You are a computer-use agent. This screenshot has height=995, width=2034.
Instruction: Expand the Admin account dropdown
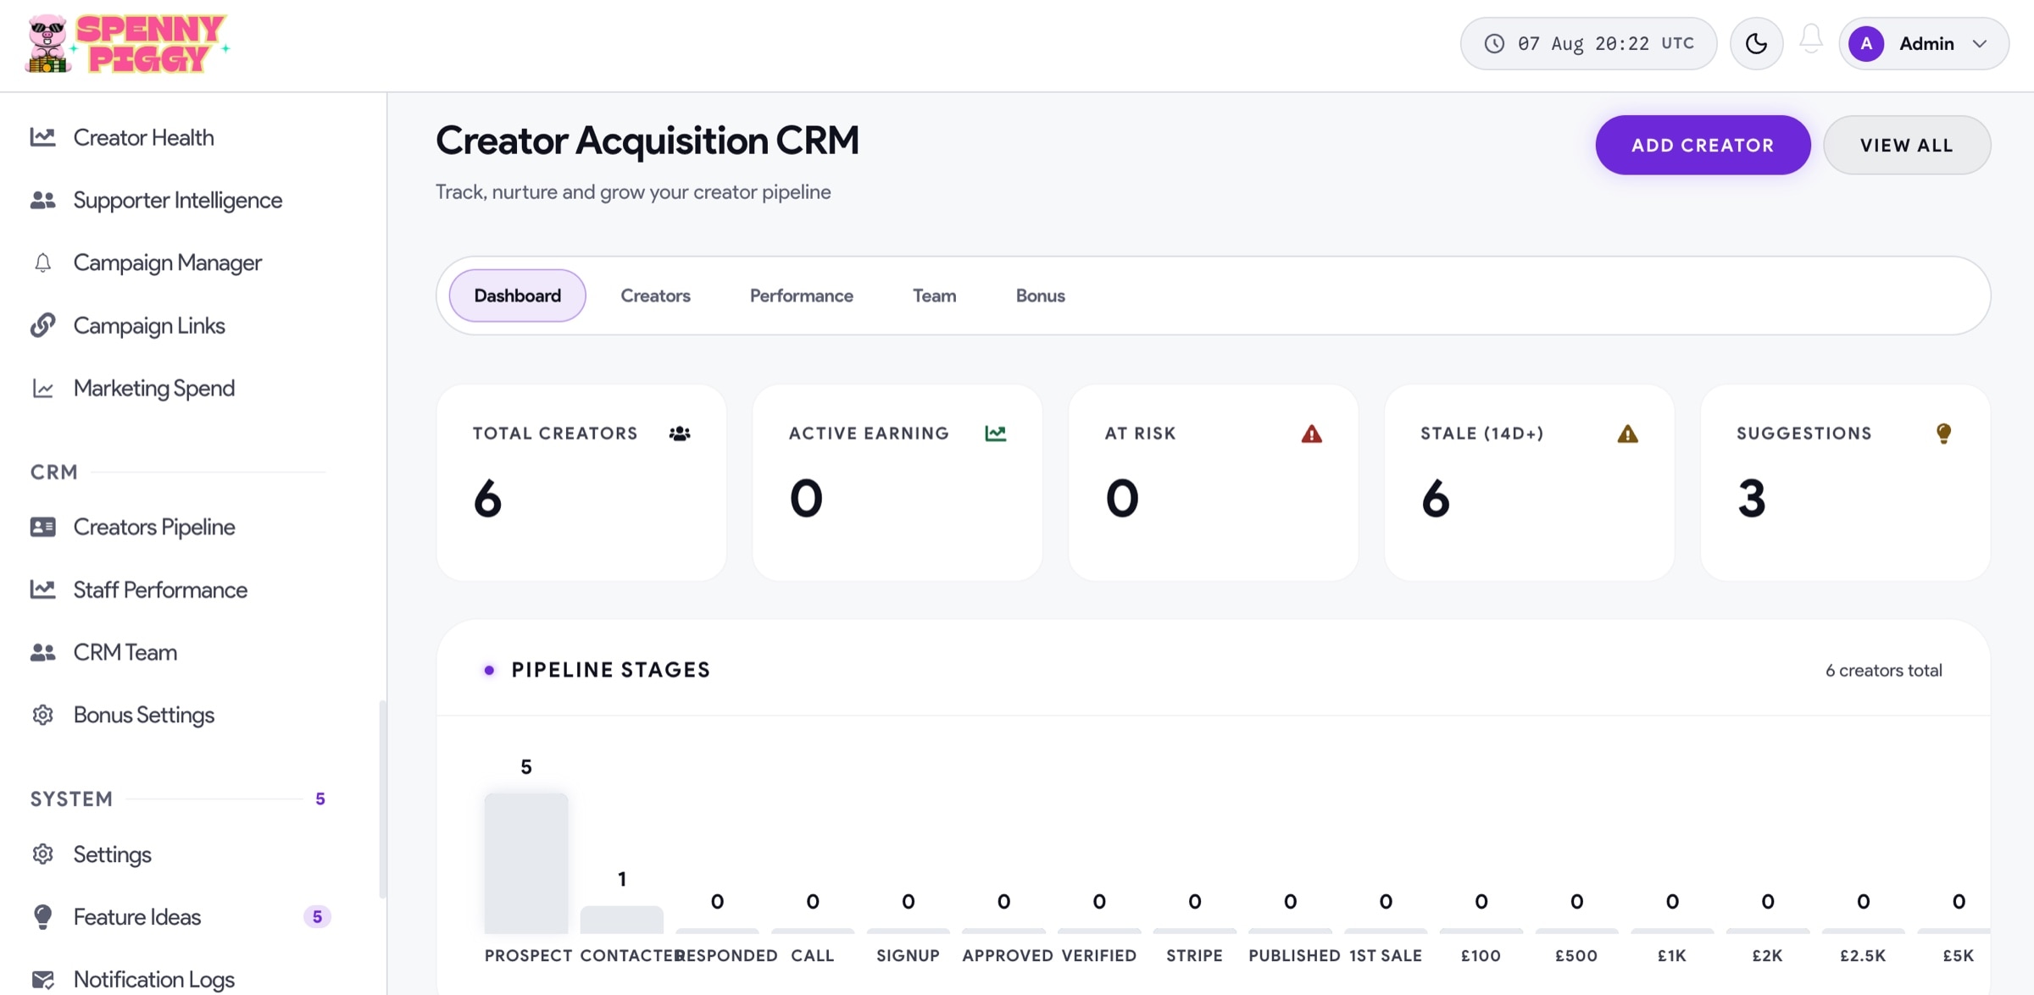1924,43
